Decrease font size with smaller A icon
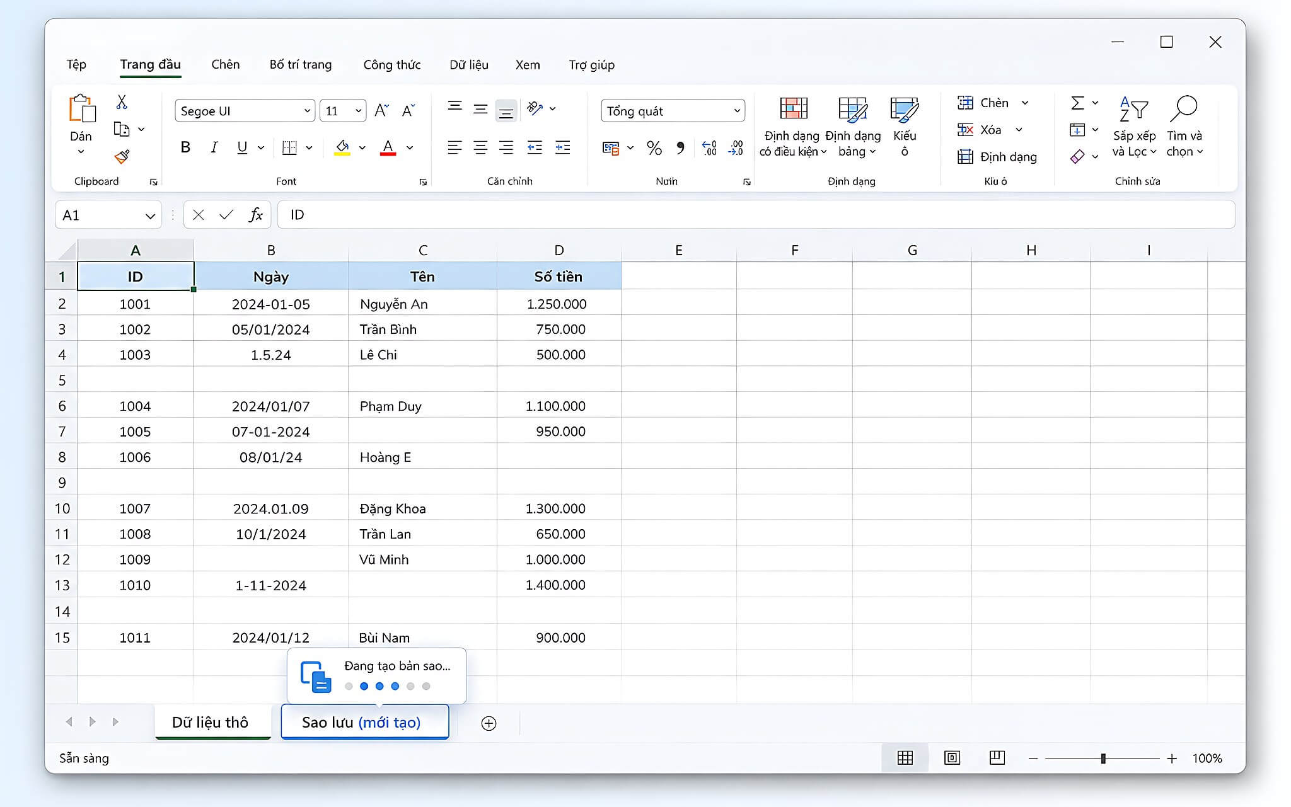 (408, 111)
